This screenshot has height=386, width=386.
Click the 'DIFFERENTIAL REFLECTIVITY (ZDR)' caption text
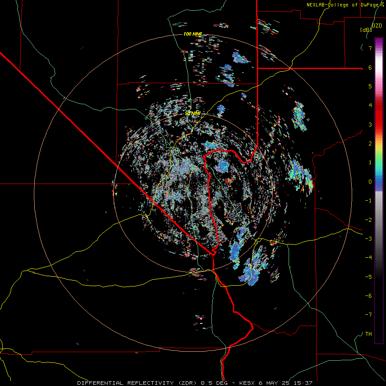[x=137, y=383]
